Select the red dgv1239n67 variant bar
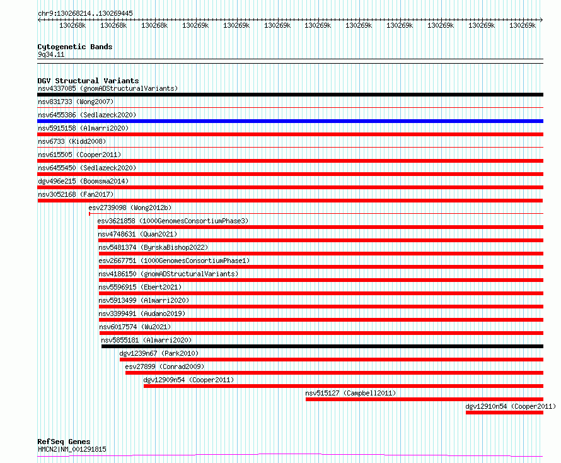Viewport: 561px width, 463px height. coord(332,360)
